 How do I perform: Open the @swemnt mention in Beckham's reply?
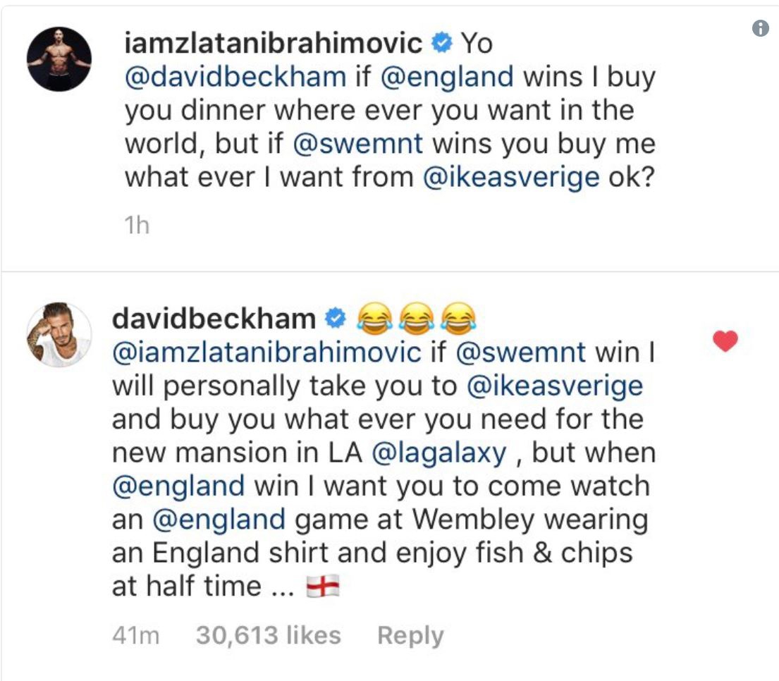[x=522, y=352]
